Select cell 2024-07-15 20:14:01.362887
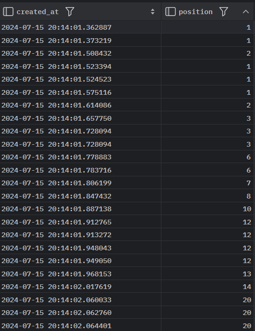 pyautogui.click(x=80, y=27)
